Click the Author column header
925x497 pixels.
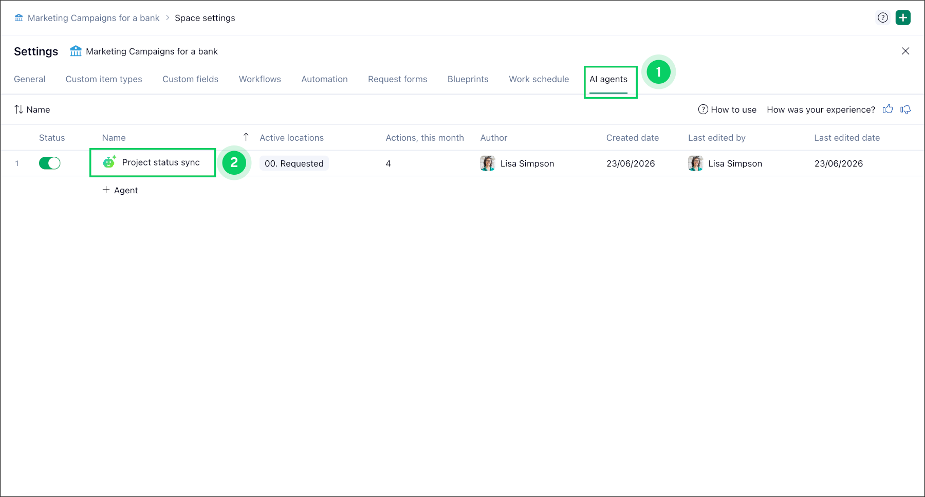click(494, 138)
